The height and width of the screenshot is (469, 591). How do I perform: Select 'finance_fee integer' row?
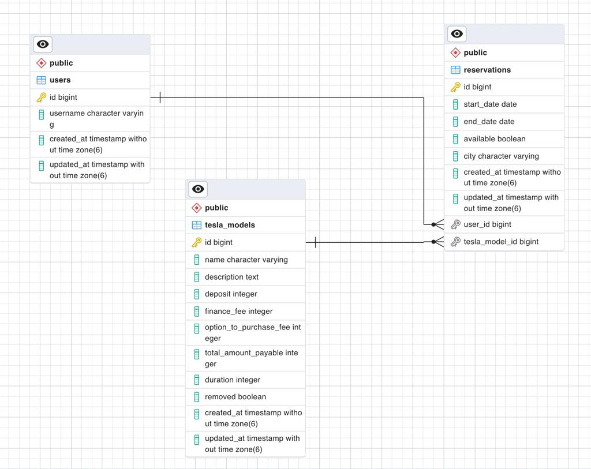(x=245, y=311)
